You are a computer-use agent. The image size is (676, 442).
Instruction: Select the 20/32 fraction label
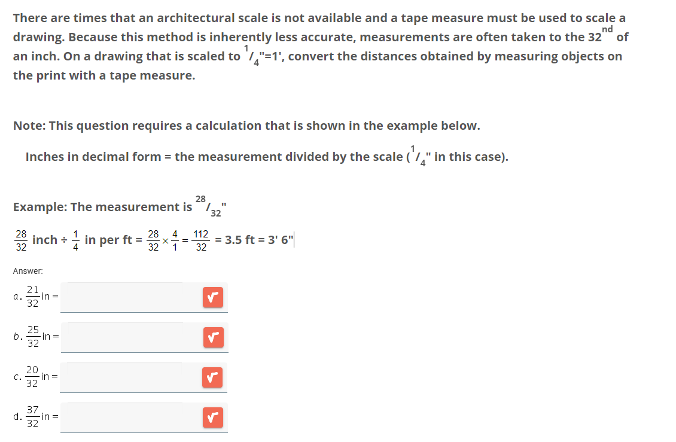pyautogui.click(x=32, y=377)
